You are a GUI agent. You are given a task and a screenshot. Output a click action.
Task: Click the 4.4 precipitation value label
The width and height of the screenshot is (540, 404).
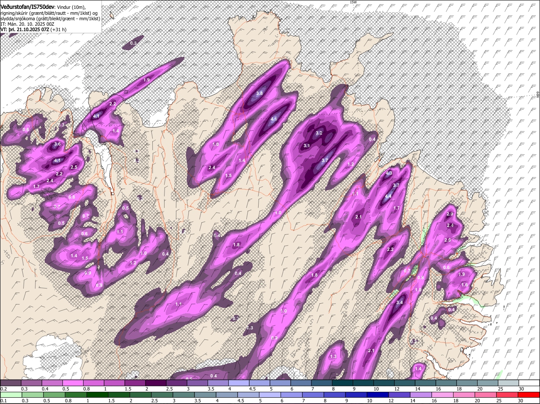[388, 196]
